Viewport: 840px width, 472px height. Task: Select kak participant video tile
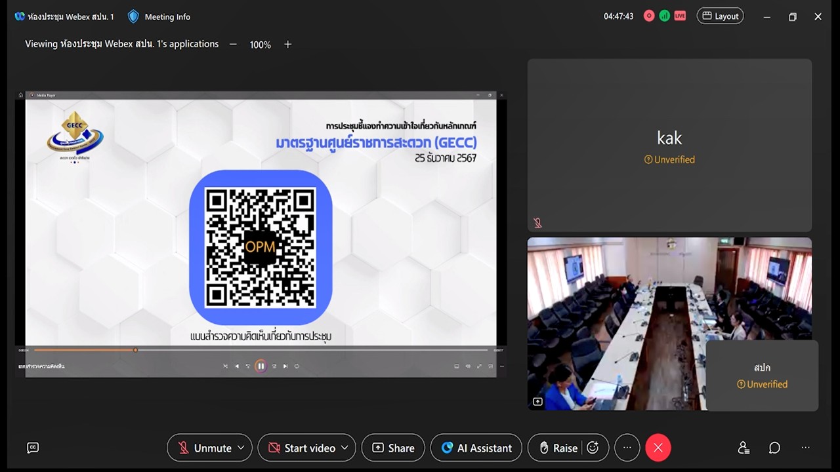point(669,145)
